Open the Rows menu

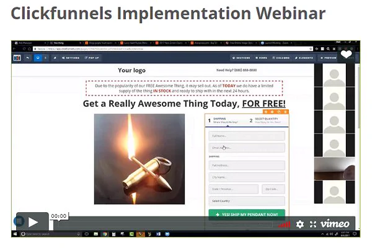tap(261, 58)
